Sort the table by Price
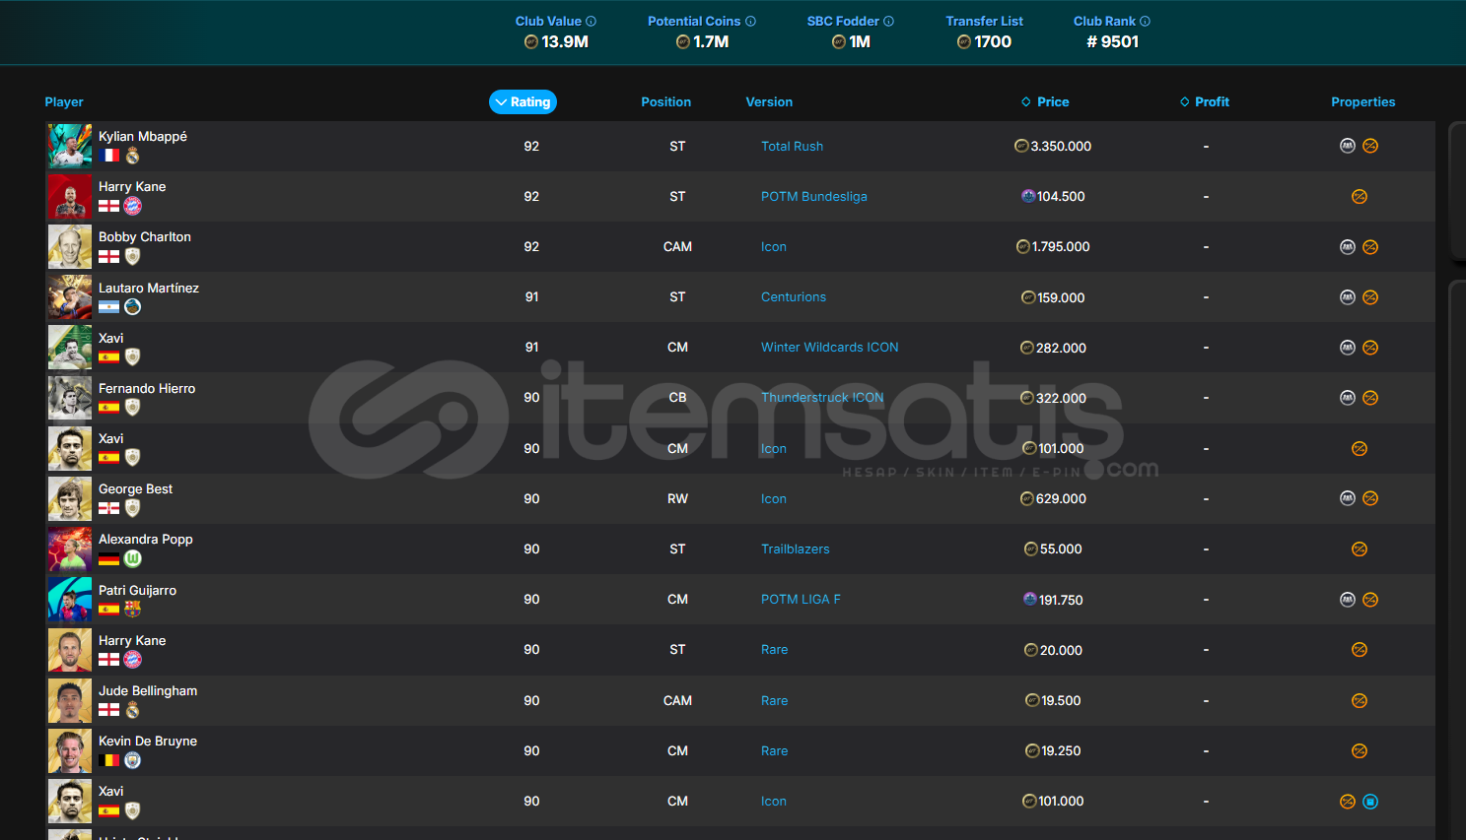The image size is (1466, 840). [x=1045, y=101]
